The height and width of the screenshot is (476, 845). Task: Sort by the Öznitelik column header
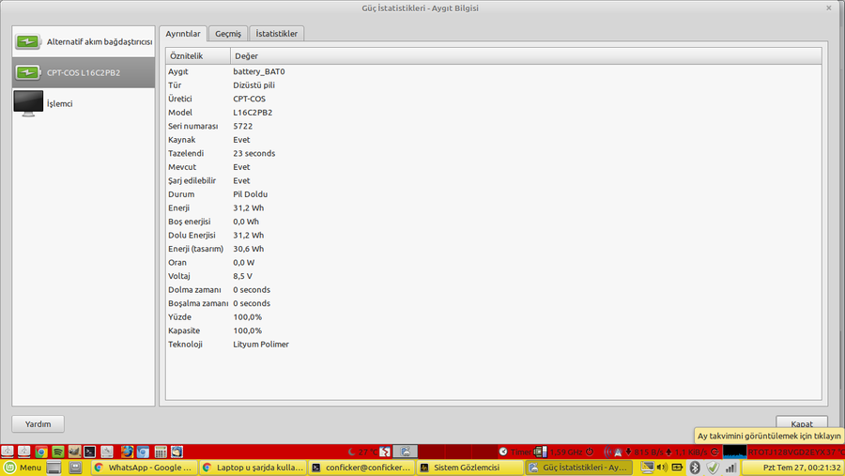pos(198,56)
